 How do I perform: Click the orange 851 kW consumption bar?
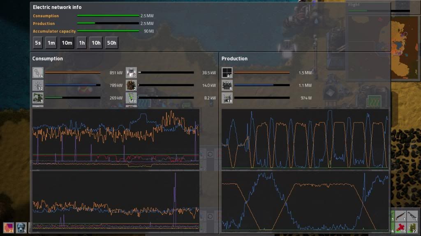click(x=73, y=72)
